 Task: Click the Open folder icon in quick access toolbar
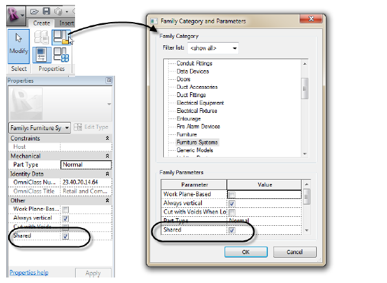[x=34, y=11]
